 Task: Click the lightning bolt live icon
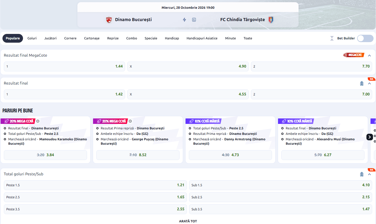tap(184, 20)
